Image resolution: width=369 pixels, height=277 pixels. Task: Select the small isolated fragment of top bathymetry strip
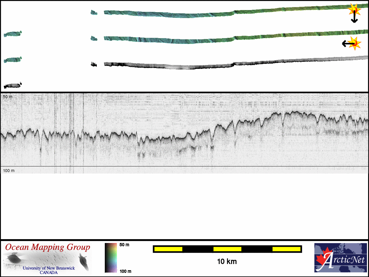pyautogui.click(x=94, y=12)
